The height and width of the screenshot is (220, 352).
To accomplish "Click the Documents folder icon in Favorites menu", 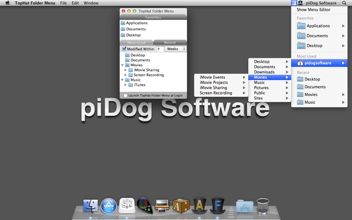I will click(301, 36).
